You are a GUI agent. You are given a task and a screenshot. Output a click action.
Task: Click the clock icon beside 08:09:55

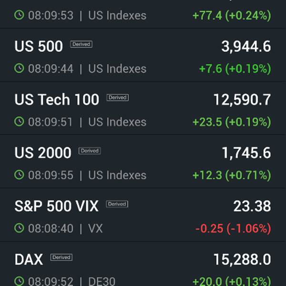coord(19,175)
